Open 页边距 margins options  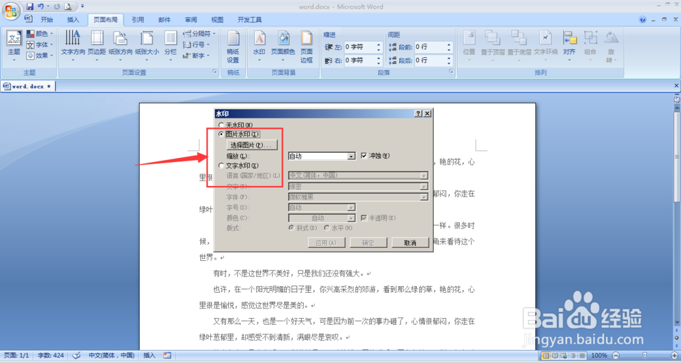click(x=97, y=46)
